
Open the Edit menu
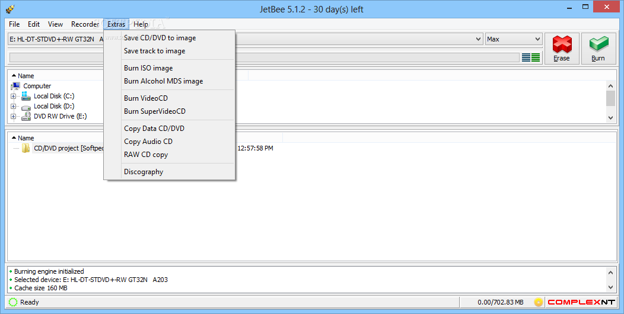coord(34,24)
